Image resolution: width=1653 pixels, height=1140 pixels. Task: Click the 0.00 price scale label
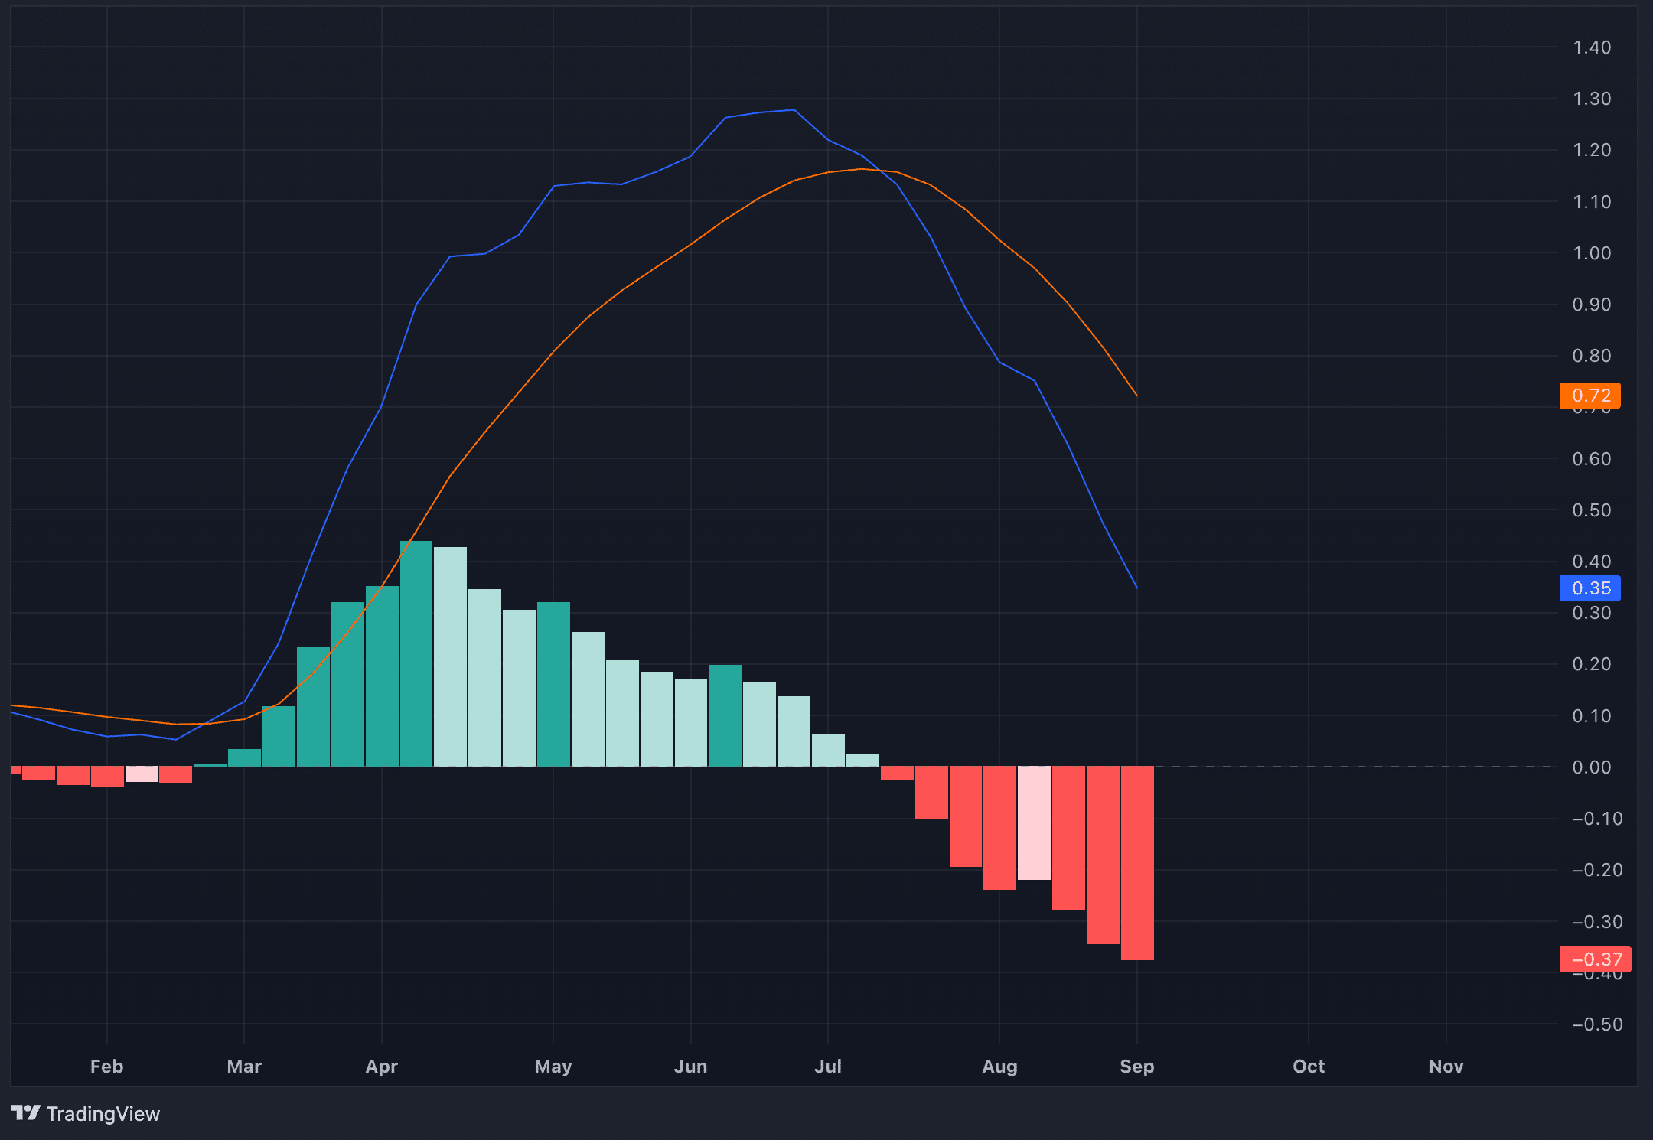(1592, 767)
